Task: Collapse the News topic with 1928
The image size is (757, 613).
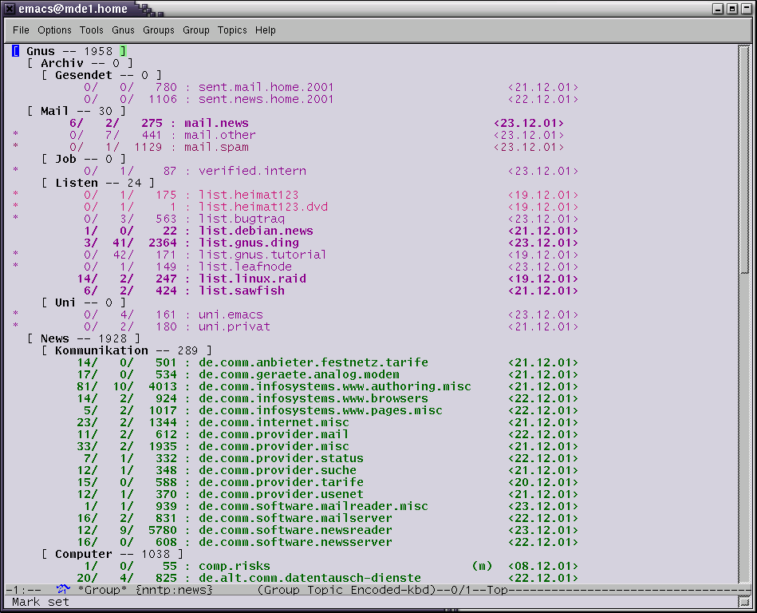Action: coord(84,338)
